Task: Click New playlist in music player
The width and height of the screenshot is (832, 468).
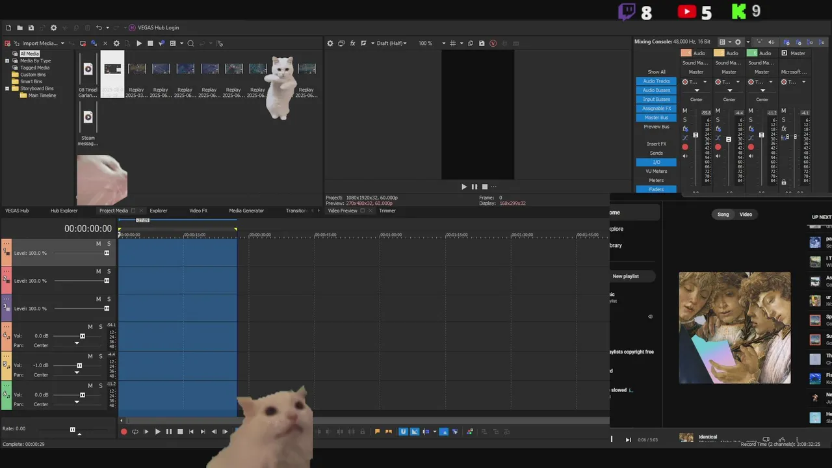Action: [x=625, y=276]
